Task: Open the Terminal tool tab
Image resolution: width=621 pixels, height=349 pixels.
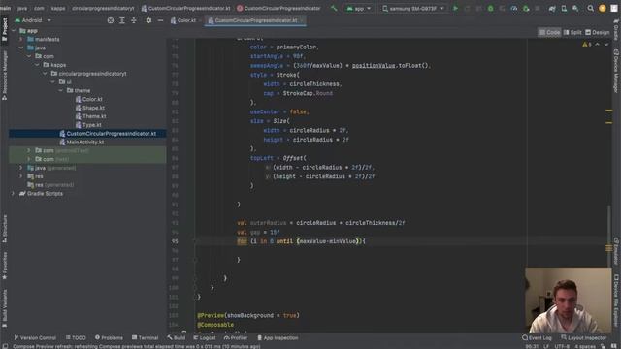Action: [146, 338]
